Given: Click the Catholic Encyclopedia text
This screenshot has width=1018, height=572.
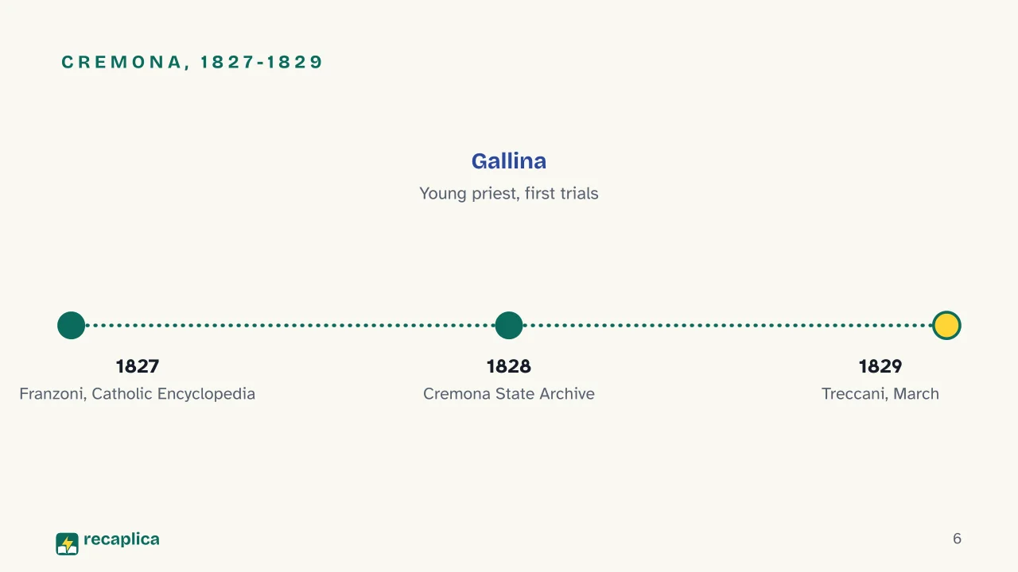Looking at the screenshot, I should [x=174, y=393].
